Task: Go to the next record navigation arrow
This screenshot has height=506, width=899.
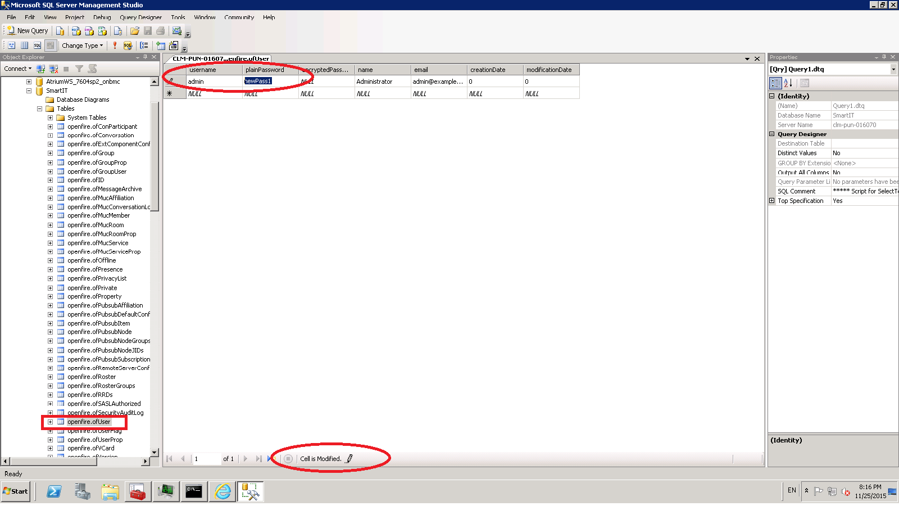Action: [x=246, y=459]
